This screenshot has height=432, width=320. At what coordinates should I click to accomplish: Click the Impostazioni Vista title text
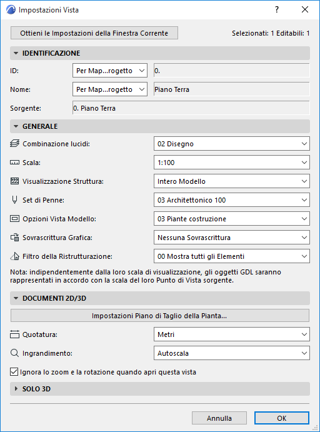[49, 10]
